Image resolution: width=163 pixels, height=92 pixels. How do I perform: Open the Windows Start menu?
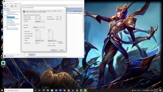[2, 90]
